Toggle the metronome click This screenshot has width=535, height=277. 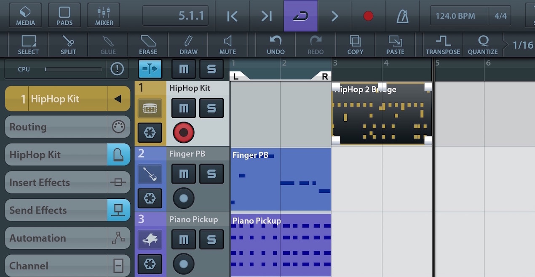[x=402, y=16]
